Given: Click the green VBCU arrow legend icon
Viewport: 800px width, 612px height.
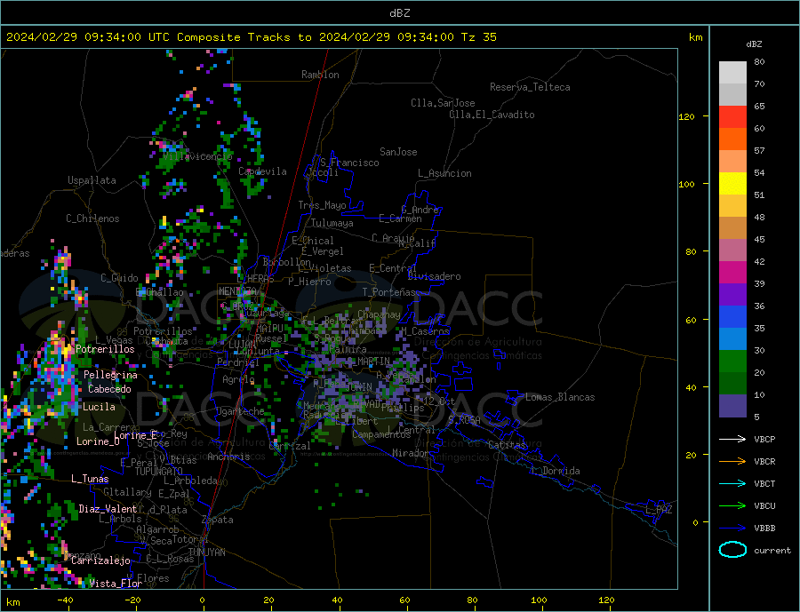Looking at the screenshot, I should [x=732, y=506].
